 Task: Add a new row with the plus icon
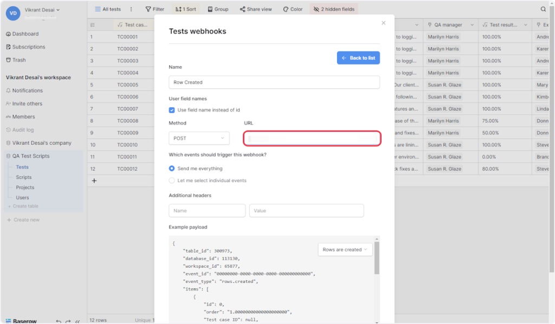94,180
